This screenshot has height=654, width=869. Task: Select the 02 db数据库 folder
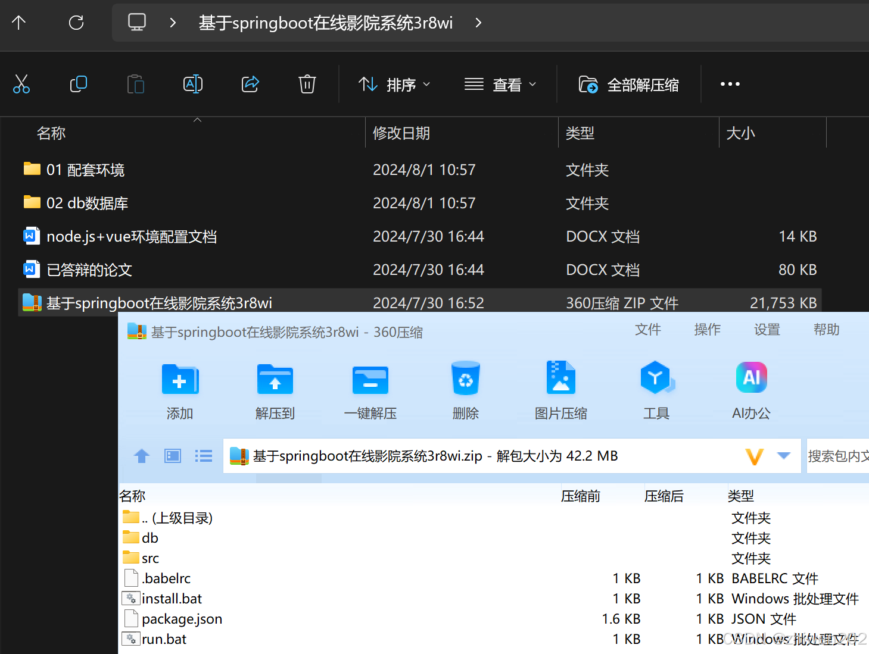[x=420, y=203]
